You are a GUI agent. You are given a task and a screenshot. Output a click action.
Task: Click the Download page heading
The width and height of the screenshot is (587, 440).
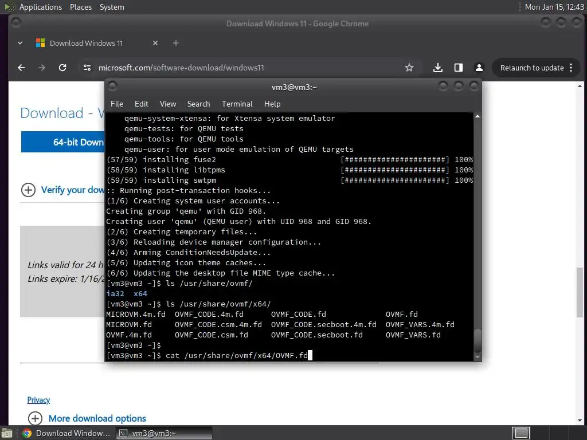pyautogui.click(x=62, y=113)
